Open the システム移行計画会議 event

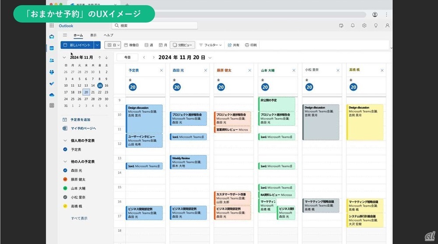[365, 220]
